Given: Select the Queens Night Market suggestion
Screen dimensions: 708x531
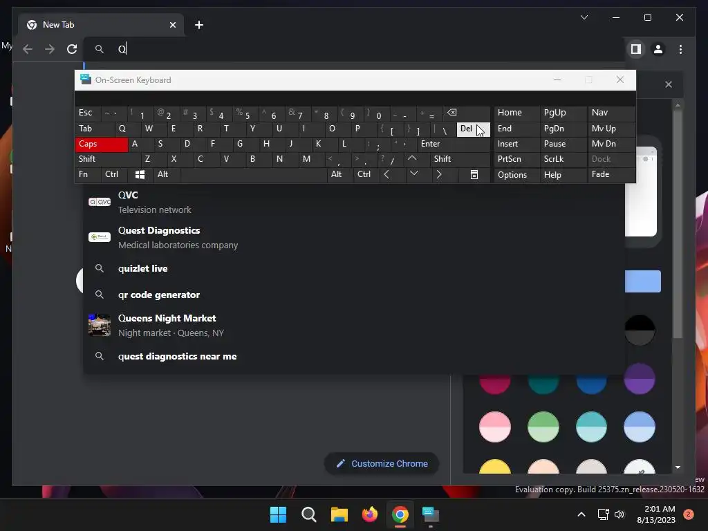Looking at the screenshot, I should pyautogui.click(x=354, y=325).
